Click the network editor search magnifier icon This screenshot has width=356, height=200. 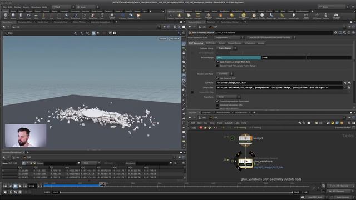pos(349,123)
